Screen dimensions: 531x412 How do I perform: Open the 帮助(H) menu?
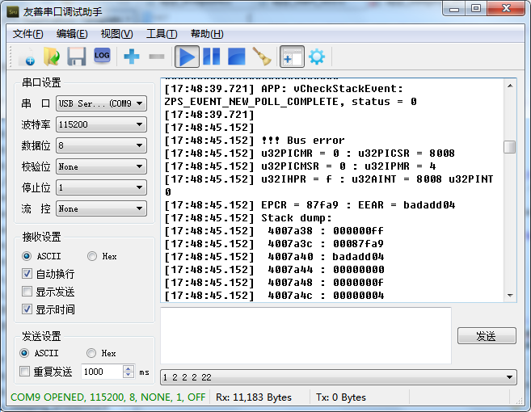[x=207, y=34]
